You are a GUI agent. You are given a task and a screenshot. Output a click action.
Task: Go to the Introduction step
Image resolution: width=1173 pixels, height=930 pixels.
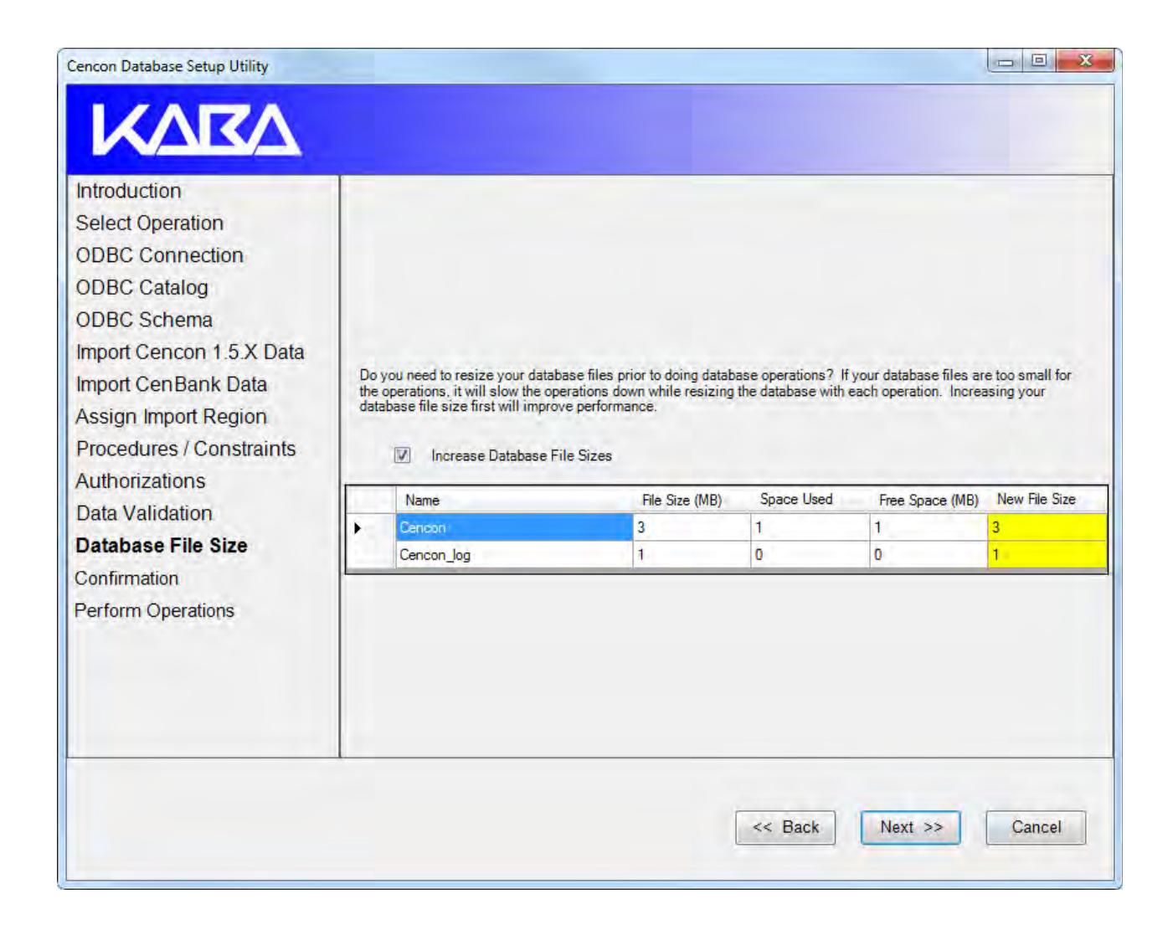point(128,191)
